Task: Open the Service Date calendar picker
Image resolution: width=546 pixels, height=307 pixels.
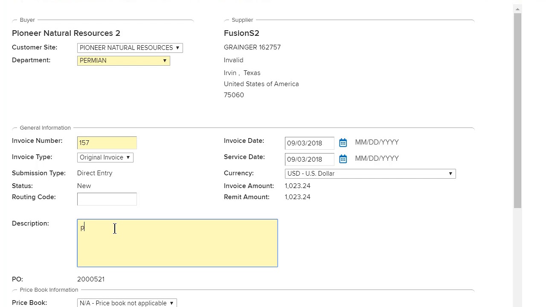Action: point(343,159)
